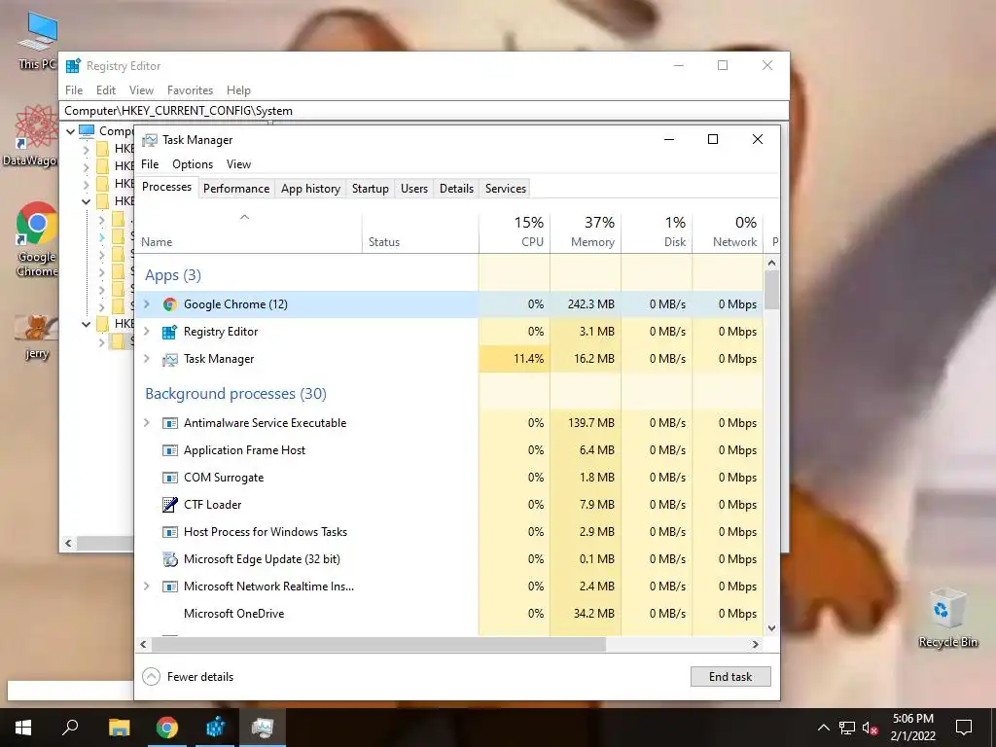Click the Fewer details circle arrow icon
This screenshot has width=996, height=747.
tap(151, 677)
